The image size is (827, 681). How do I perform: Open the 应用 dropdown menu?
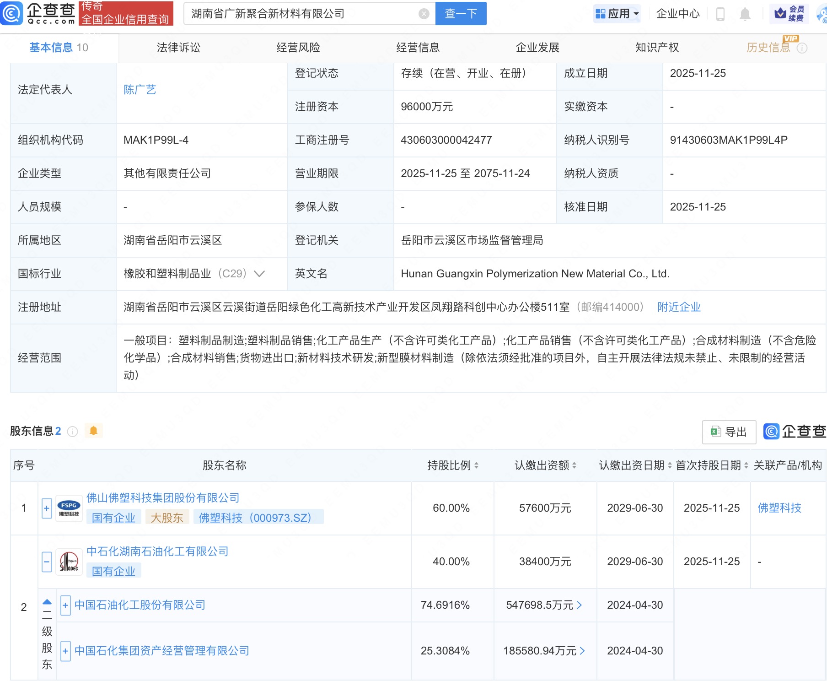click(617, 14)
